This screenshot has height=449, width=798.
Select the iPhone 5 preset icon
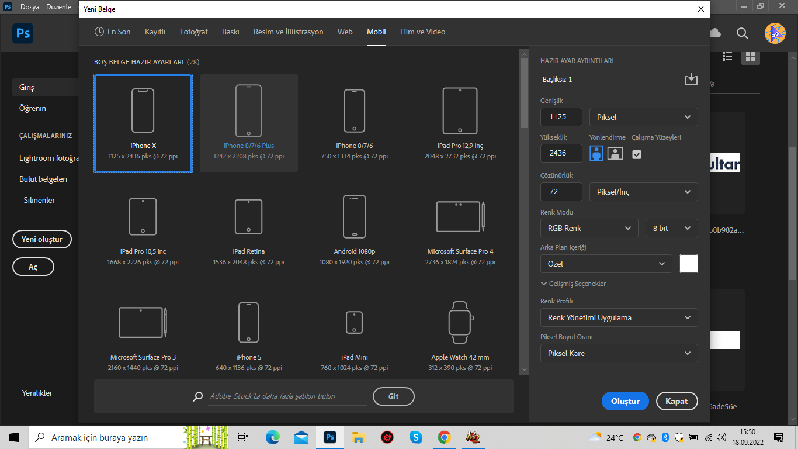249,322
